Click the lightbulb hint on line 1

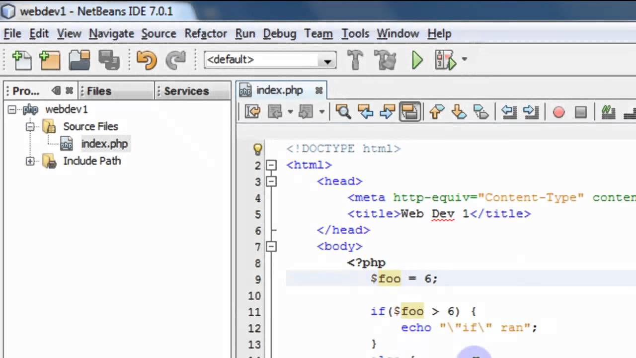click(257, 148)
